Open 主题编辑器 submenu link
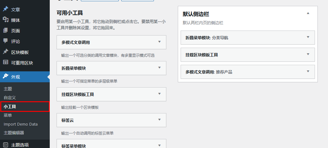Viewport: 328px width, 148px height. coord(14,133)
